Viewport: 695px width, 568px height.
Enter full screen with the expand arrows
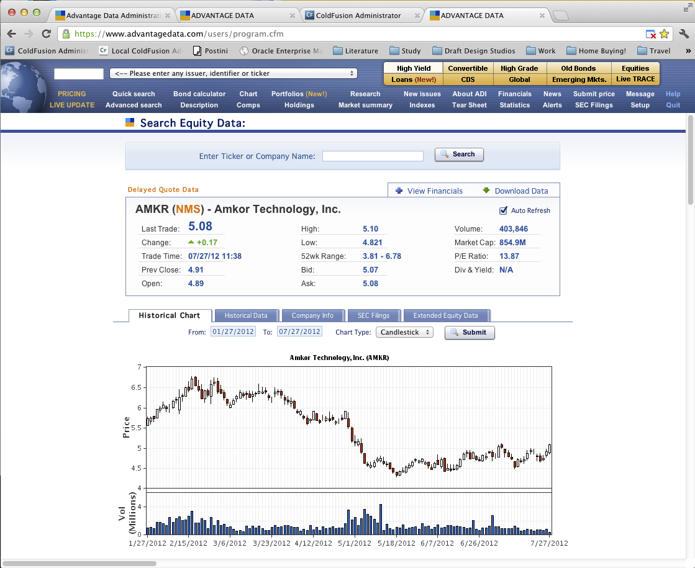688,7
